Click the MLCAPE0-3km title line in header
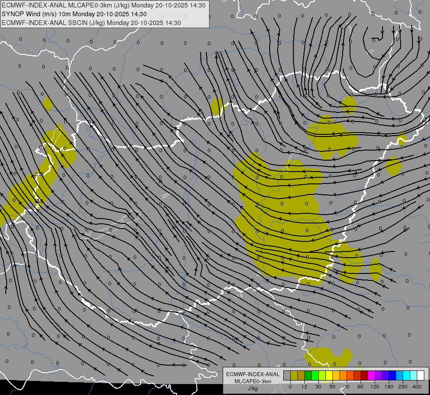The height and width of the screenshot is (395, 430). 103,5
